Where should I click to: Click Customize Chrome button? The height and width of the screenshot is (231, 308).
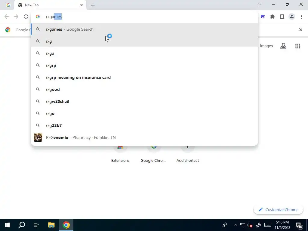coord(278,210)
